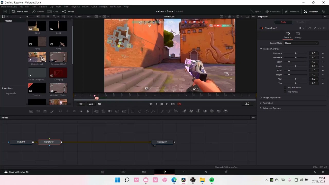Viewport: 329px width, 185px height.
Task: Open the Fairlight page music note icon
Action: point(205,172)
